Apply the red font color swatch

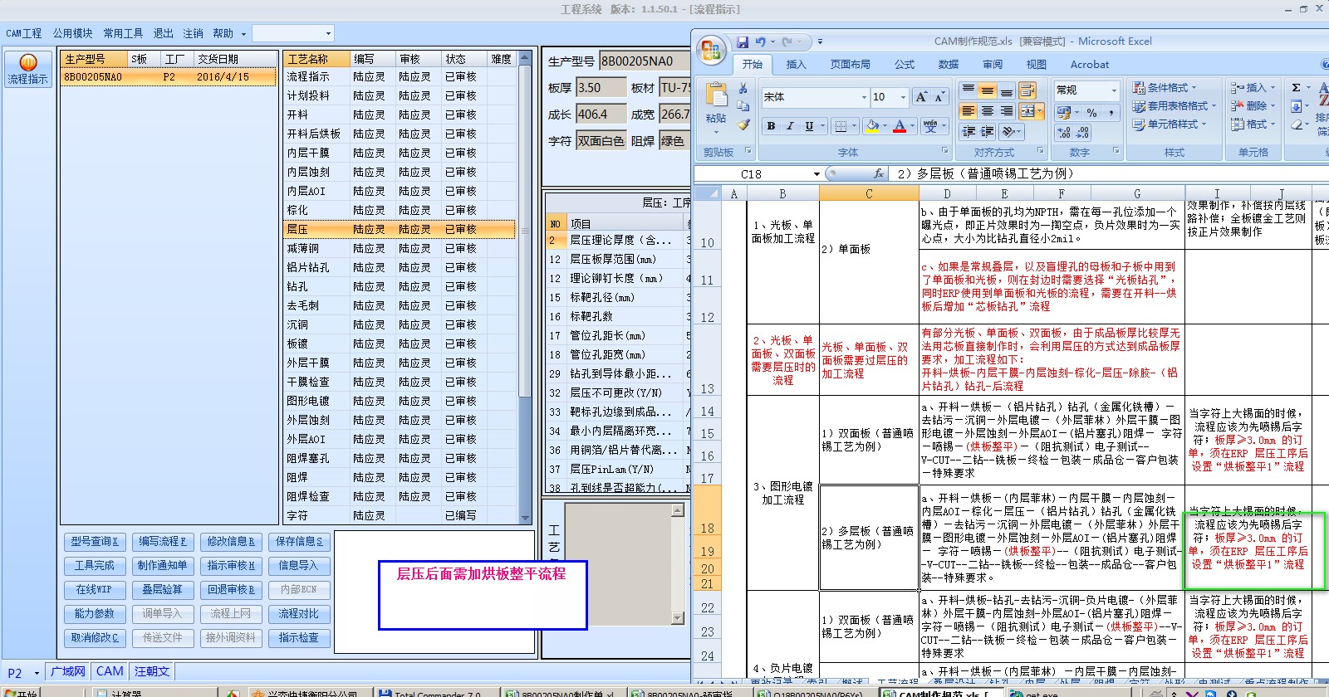900,126
